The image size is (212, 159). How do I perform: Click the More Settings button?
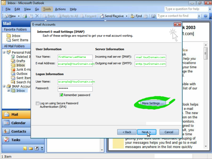(x=152, y=103)
